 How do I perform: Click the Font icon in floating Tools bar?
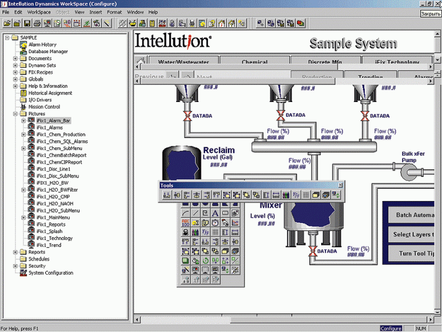pyautogui.click(x=296, y=195)
